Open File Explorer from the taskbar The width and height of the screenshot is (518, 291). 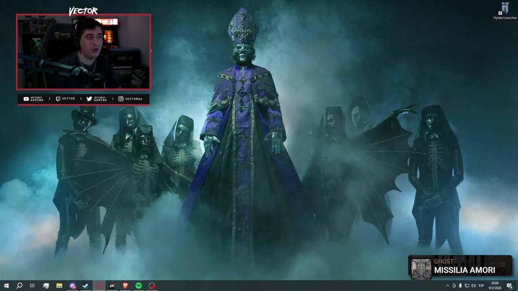click(x=59, y=286)
